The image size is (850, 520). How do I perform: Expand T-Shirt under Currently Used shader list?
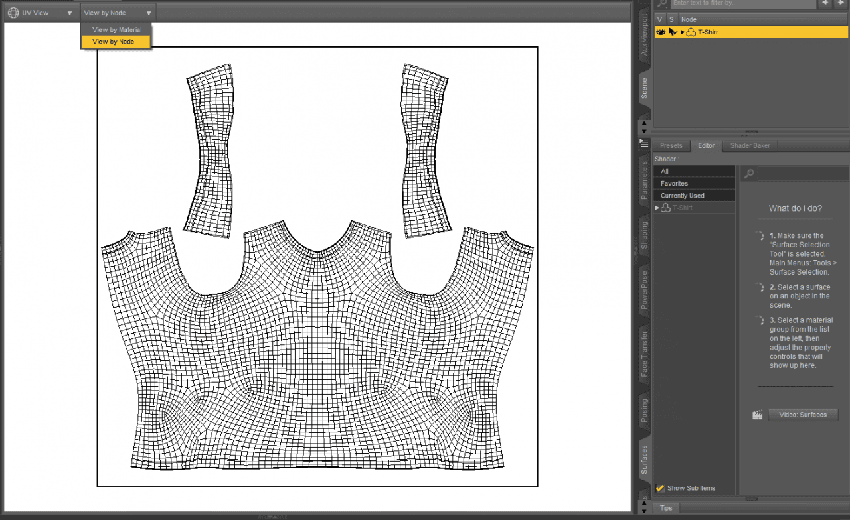[657, 208]
